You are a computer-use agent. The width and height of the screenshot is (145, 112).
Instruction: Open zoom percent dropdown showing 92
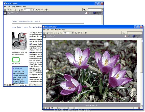(31, 10)
